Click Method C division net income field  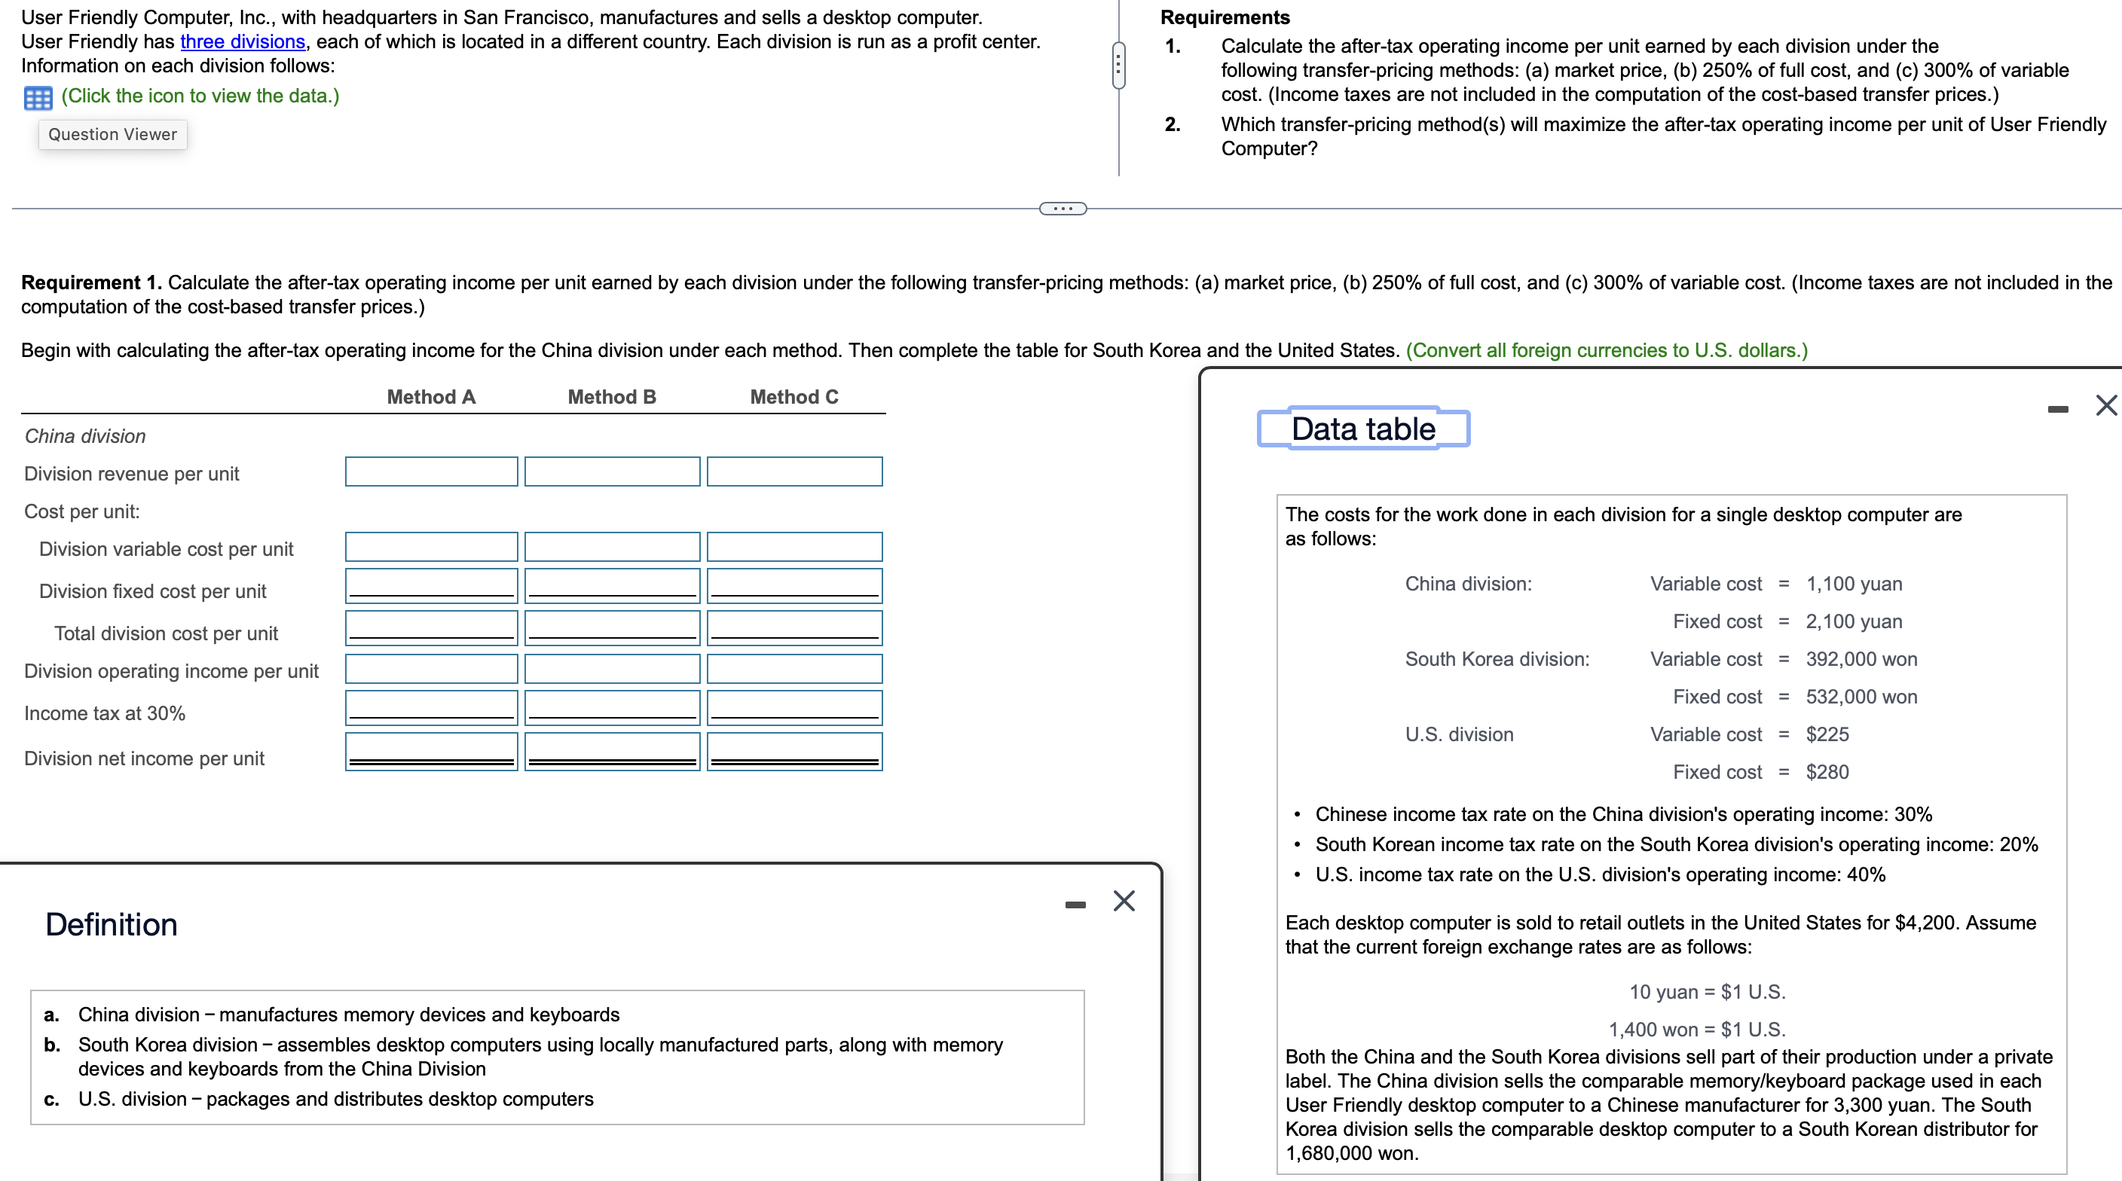pos(794,751)
